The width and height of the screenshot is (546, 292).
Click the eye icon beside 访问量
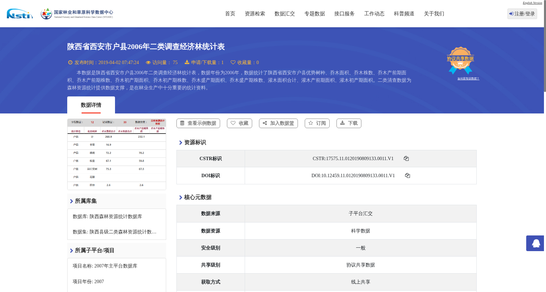[148, 62]
